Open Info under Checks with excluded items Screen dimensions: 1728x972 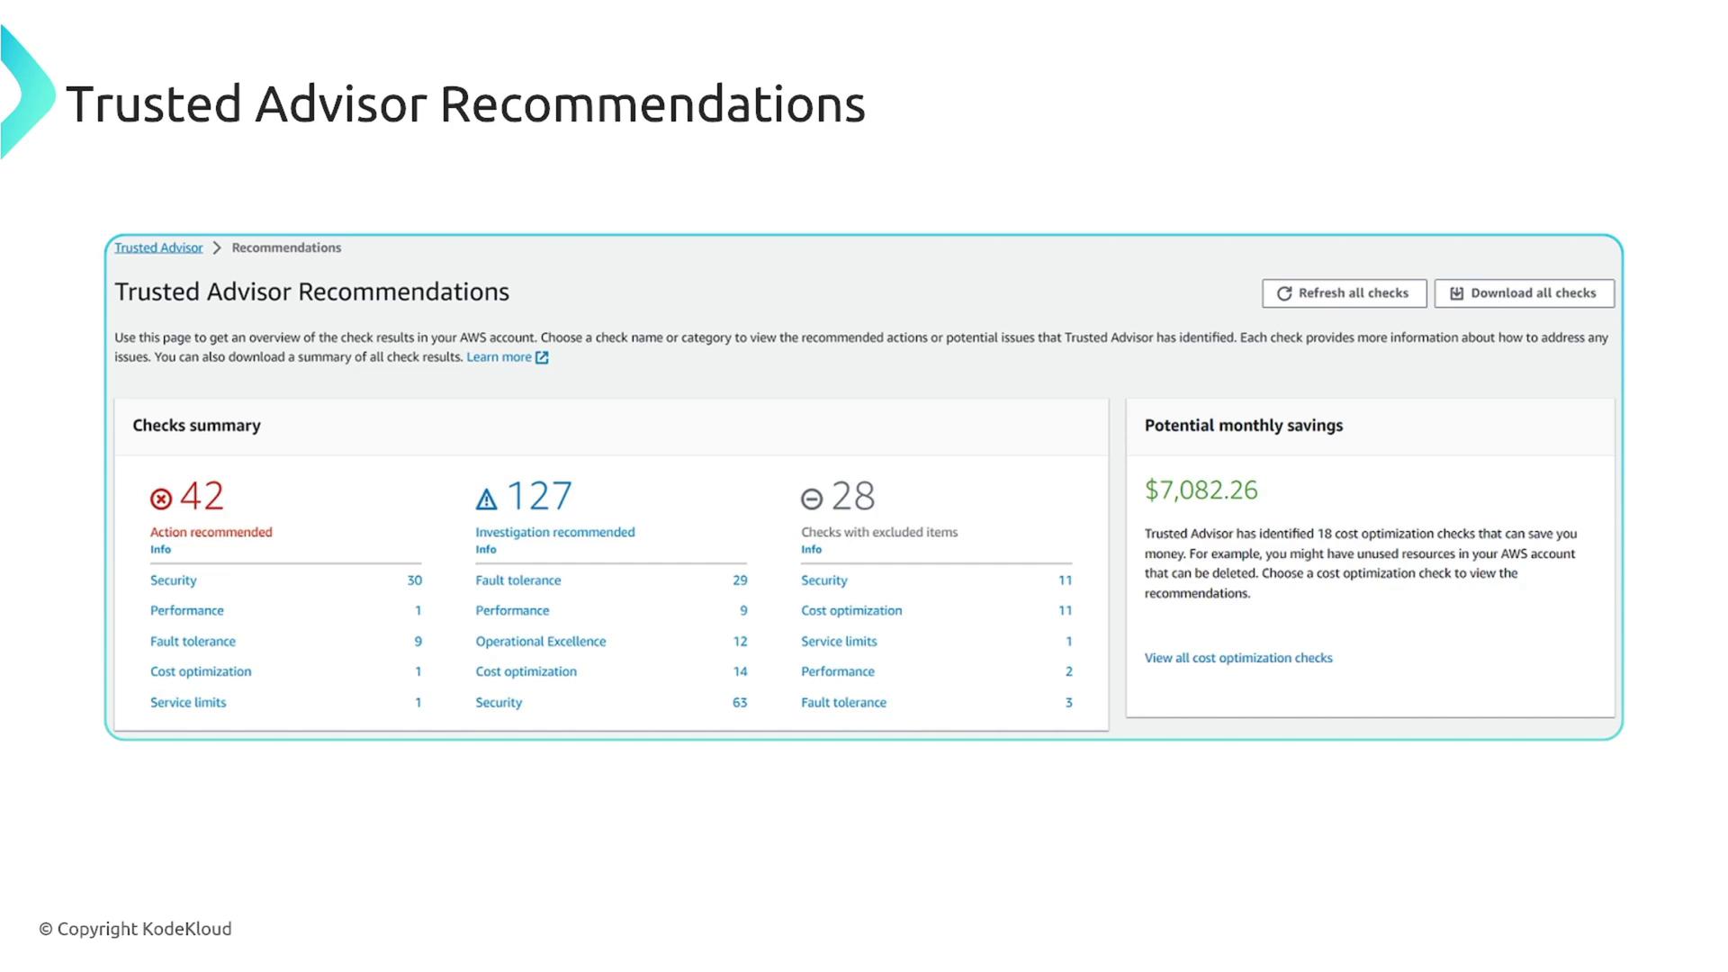[811, 549]
